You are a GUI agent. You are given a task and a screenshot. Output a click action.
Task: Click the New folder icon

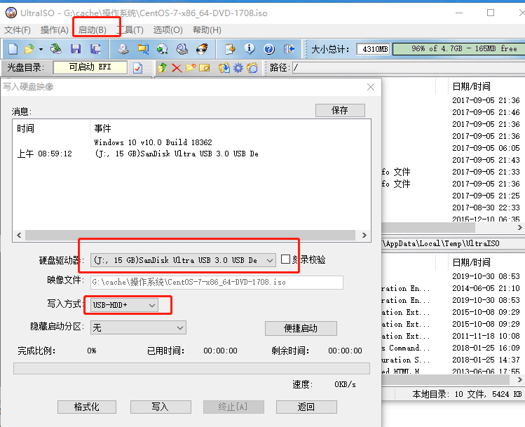(x=191, y=68)
